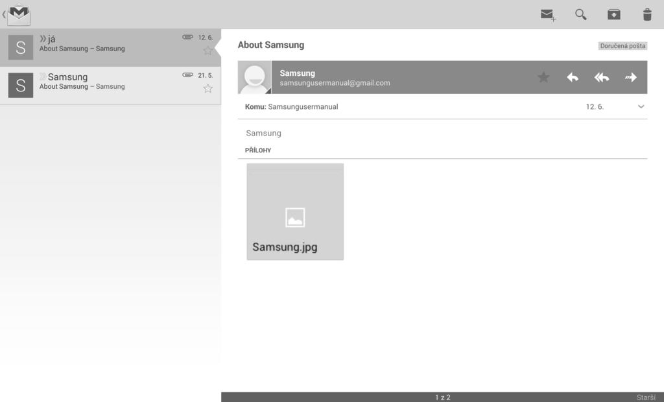This screenshot has height=402, width=664.
Task: Delete message with trash icon
Action: (x=647, y=14)
